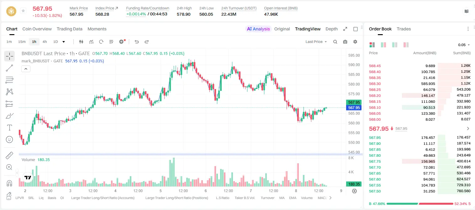
Task: Open chart settings gear icon
Action: pos(355,42)
